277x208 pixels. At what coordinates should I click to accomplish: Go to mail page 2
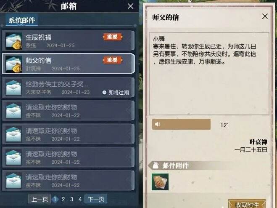63,199
